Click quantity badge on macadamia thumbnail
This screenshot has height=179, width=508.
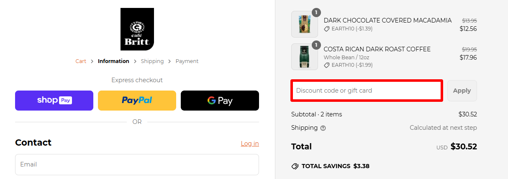pyautogui.click(x=316, y=12)
